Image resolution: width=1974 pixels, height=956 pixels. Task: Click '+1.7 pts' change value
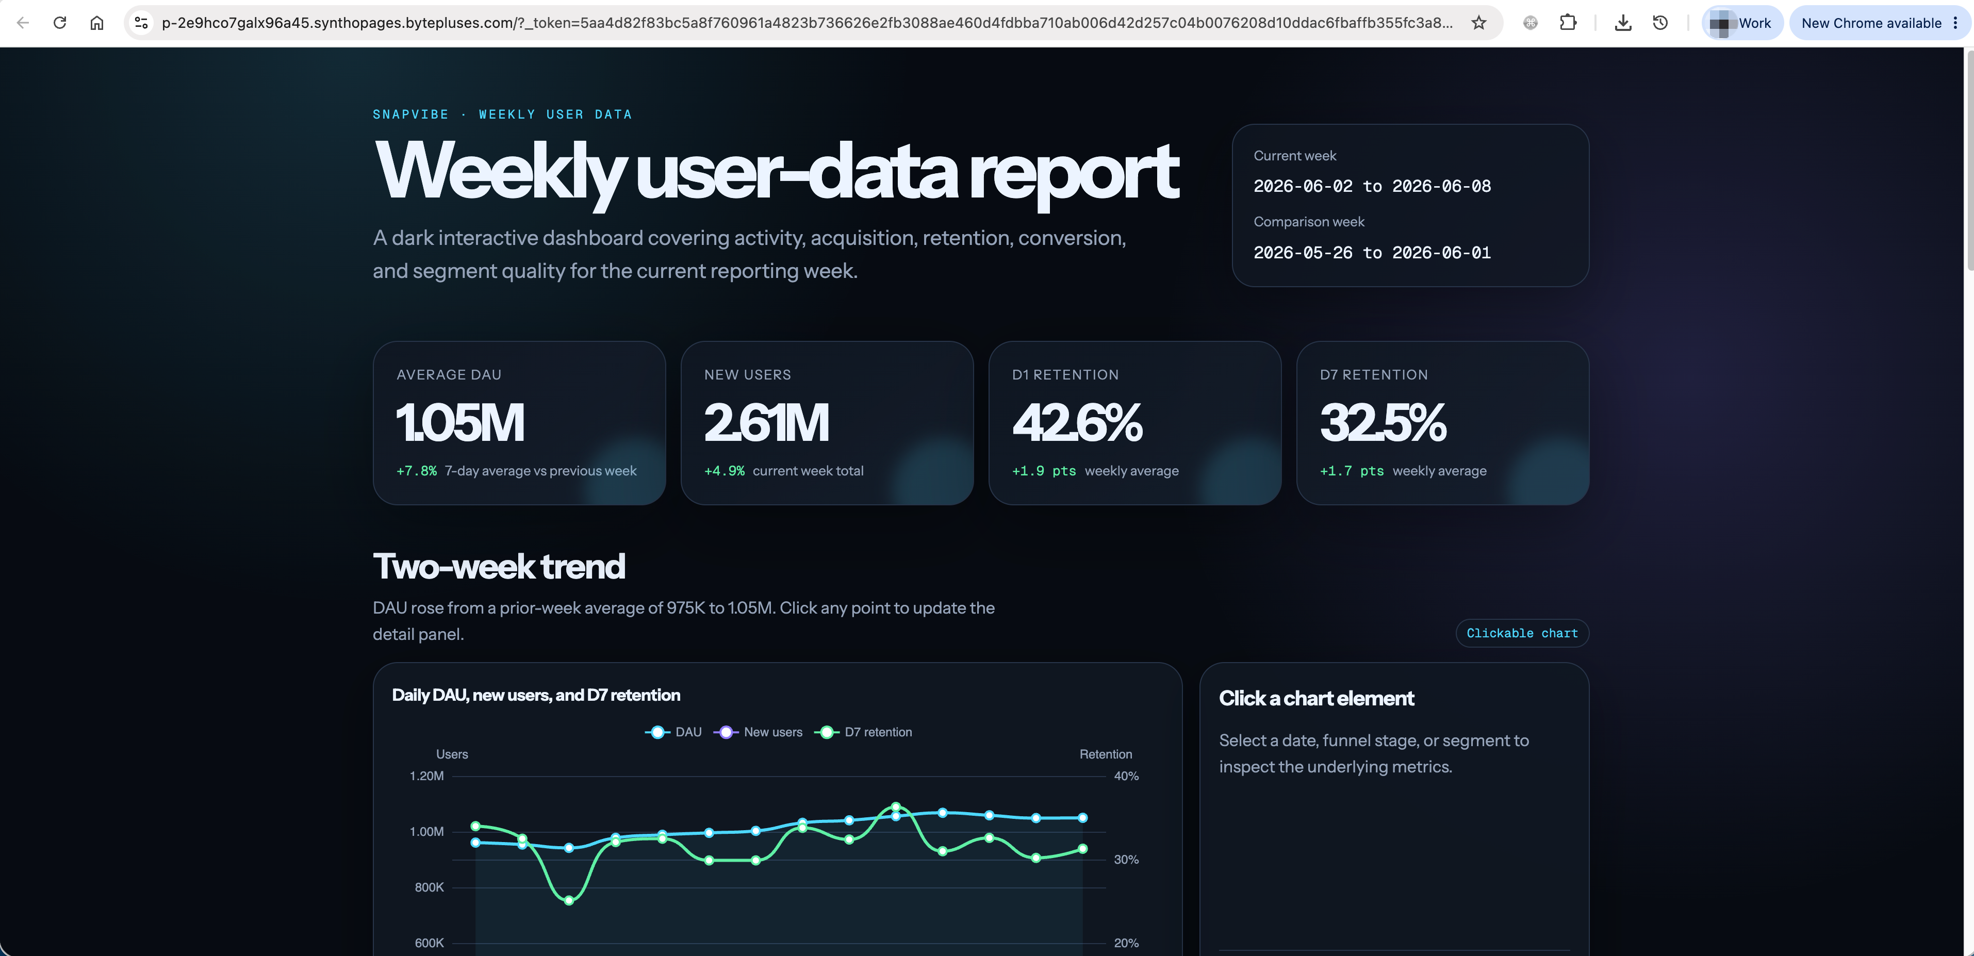(1352, 471)
